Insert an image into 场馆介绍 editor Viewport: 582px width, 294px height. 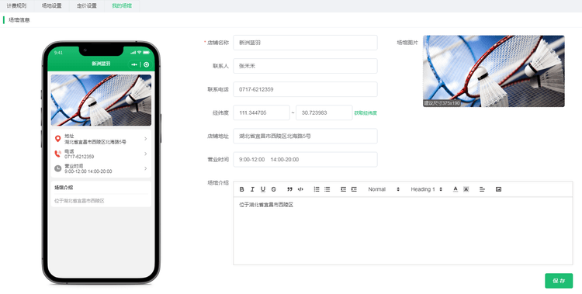pyautogui.click(x=498, y=189)
